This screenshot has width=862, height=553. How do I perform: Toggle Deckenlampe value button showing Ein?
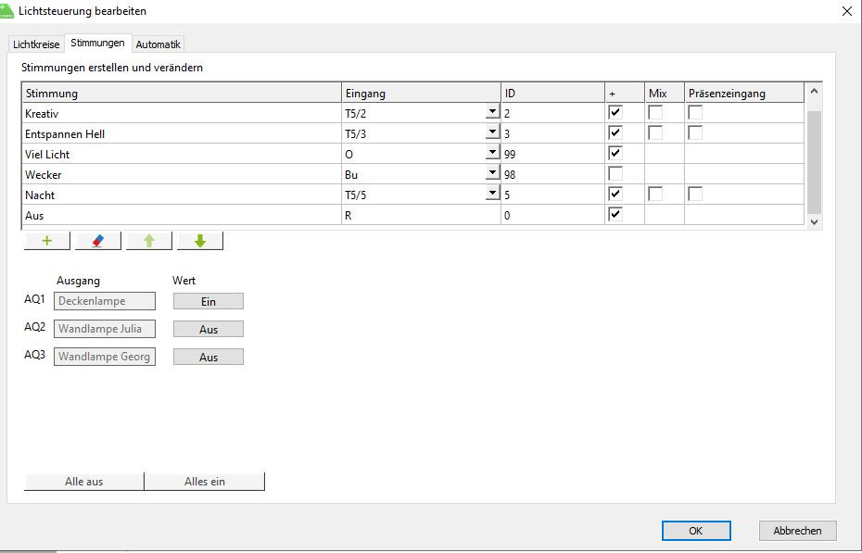pyautogui.click(x=209, y=301)
